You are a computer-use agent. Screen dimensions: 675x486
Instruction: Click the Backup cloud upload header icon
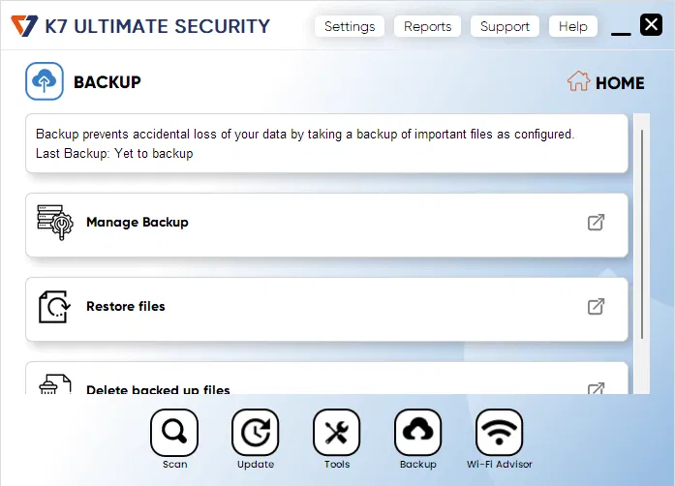45,81
